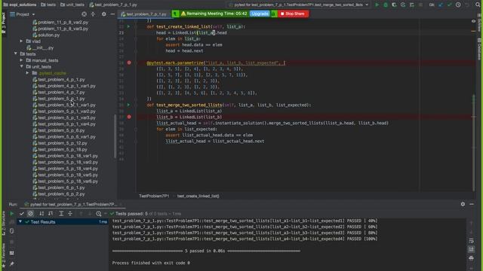The image size is (483, 271).
Task: Click TestProblem7P1 breadcrumb below editor
Action: pyautogui.click(x=154, y=196)
